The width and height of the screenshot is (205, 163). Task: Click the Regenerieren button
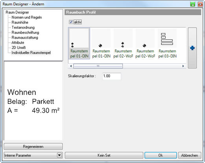pos(33,146)
